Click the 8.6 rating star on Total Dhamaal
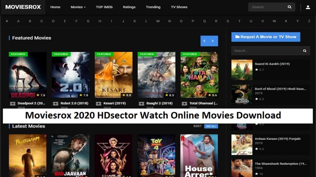316x177 pixels. (210, 95)
